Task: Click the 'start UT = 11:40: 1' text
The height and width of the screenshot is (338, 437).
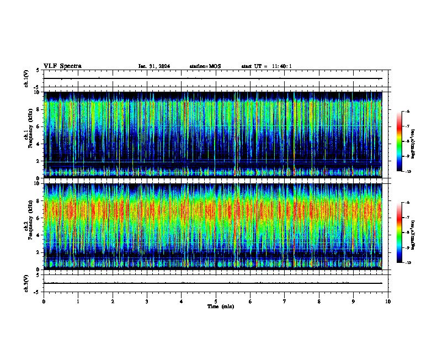Action: [x=267, y=66]
